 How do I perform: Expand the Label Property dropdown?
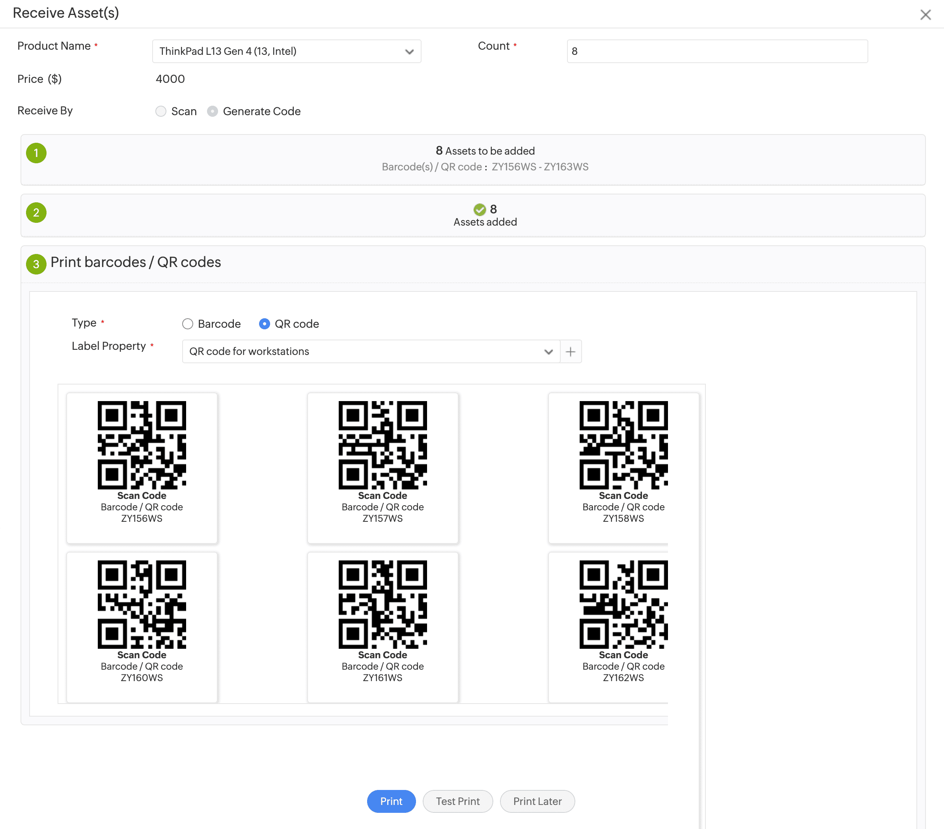[x=370, y=351]
